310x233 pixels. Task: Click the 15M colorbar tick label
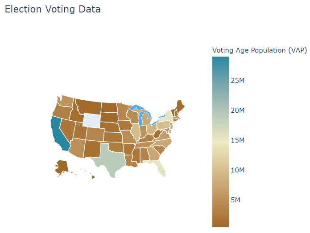(x=237, y=140)
